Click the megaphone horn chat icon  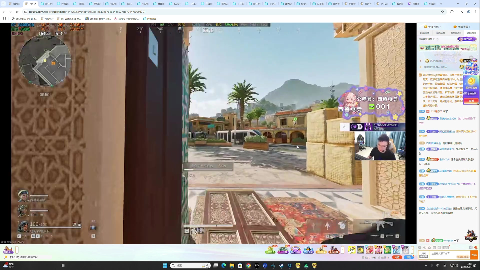point(424,247)
